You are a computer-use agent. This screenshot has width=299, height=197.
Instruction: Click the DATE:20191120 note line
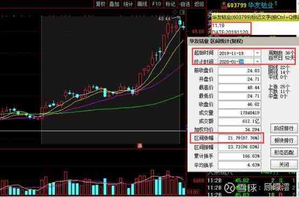[230, 32]
